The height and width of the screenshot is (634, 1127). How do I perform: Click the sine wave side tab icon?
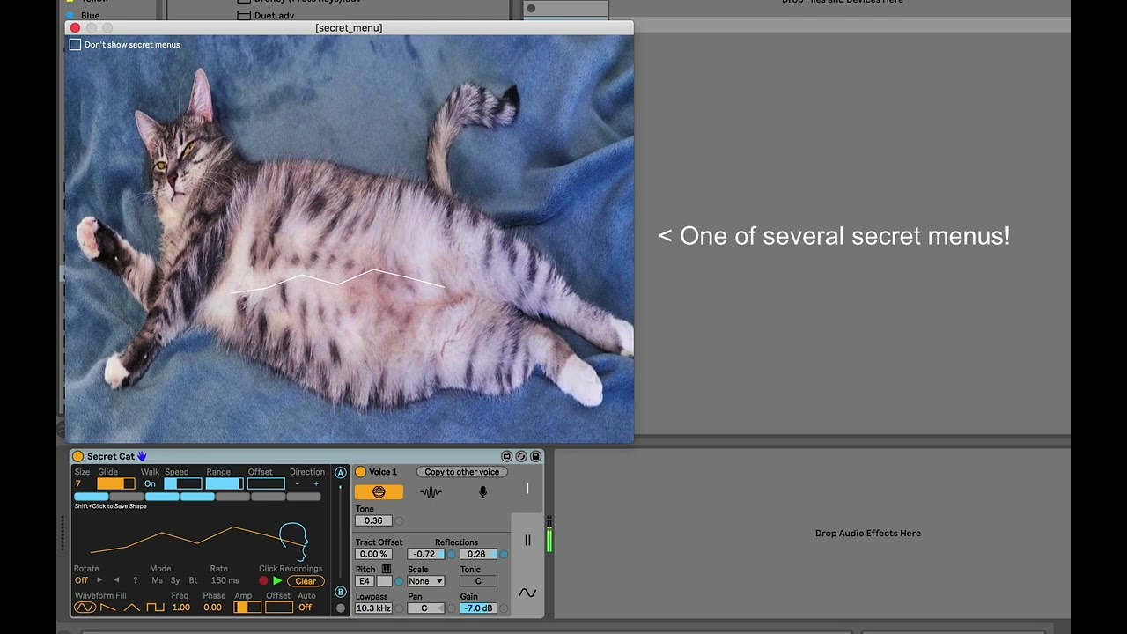point(527,593)
